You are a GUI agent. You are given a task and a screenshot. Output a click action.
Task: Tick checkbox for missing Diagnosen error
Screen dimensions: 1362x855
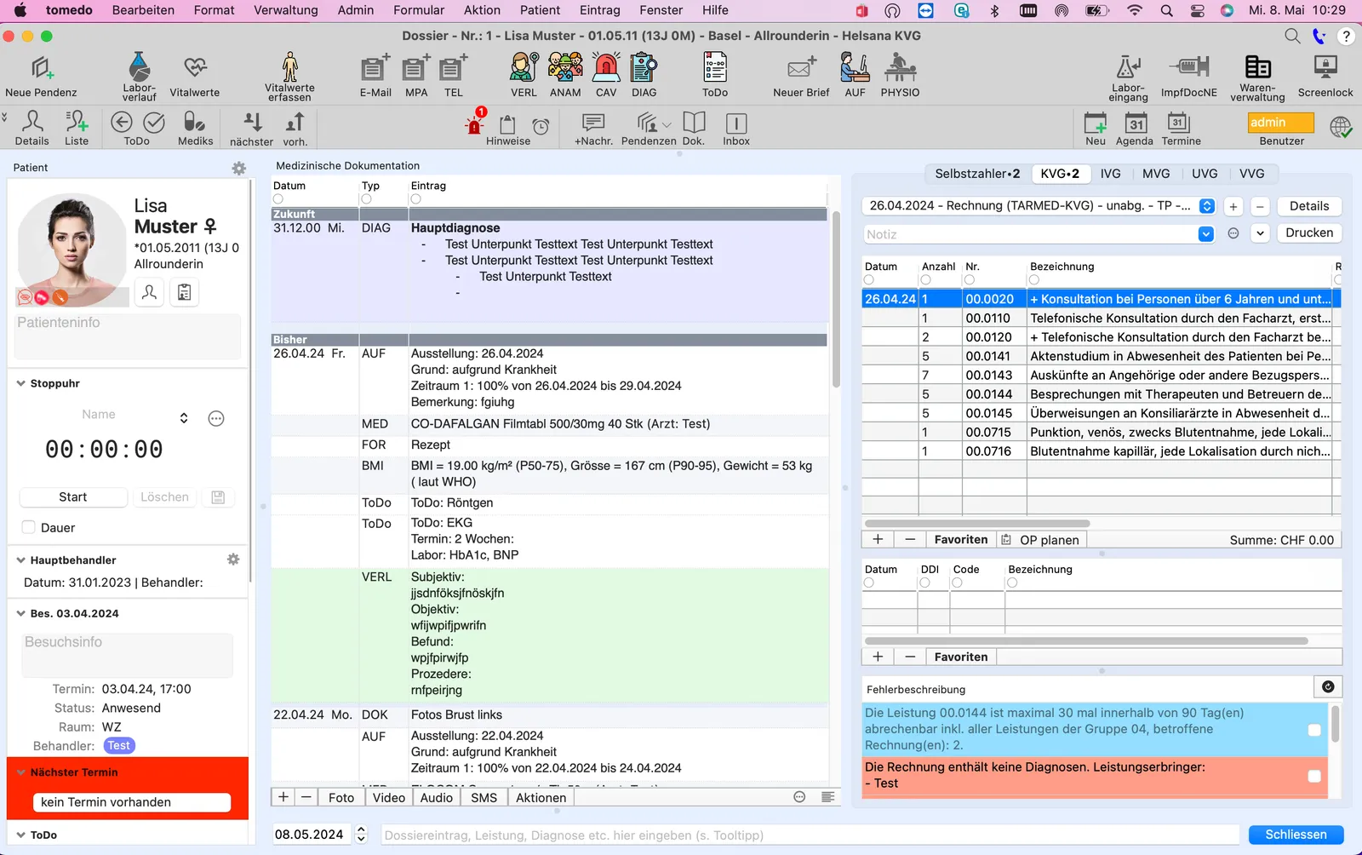click(1314, 776)
